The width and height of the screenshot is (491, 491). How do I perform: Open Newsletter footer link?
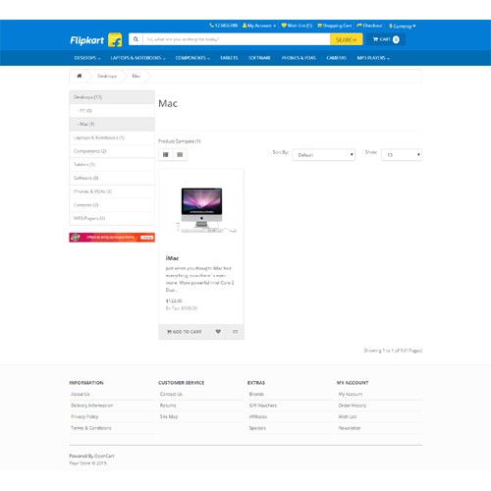coord(350,428)
